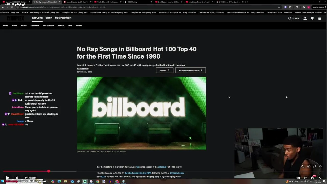Open File Explorer from taskbar
Viewport: 327px width, 184px height.
click(66, 181)
